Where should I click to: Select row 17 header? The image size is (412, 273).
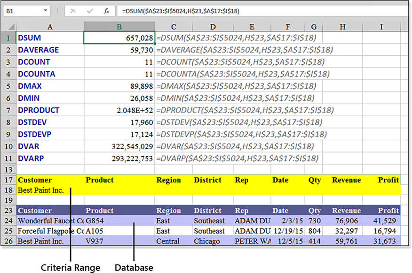[8, 180]
